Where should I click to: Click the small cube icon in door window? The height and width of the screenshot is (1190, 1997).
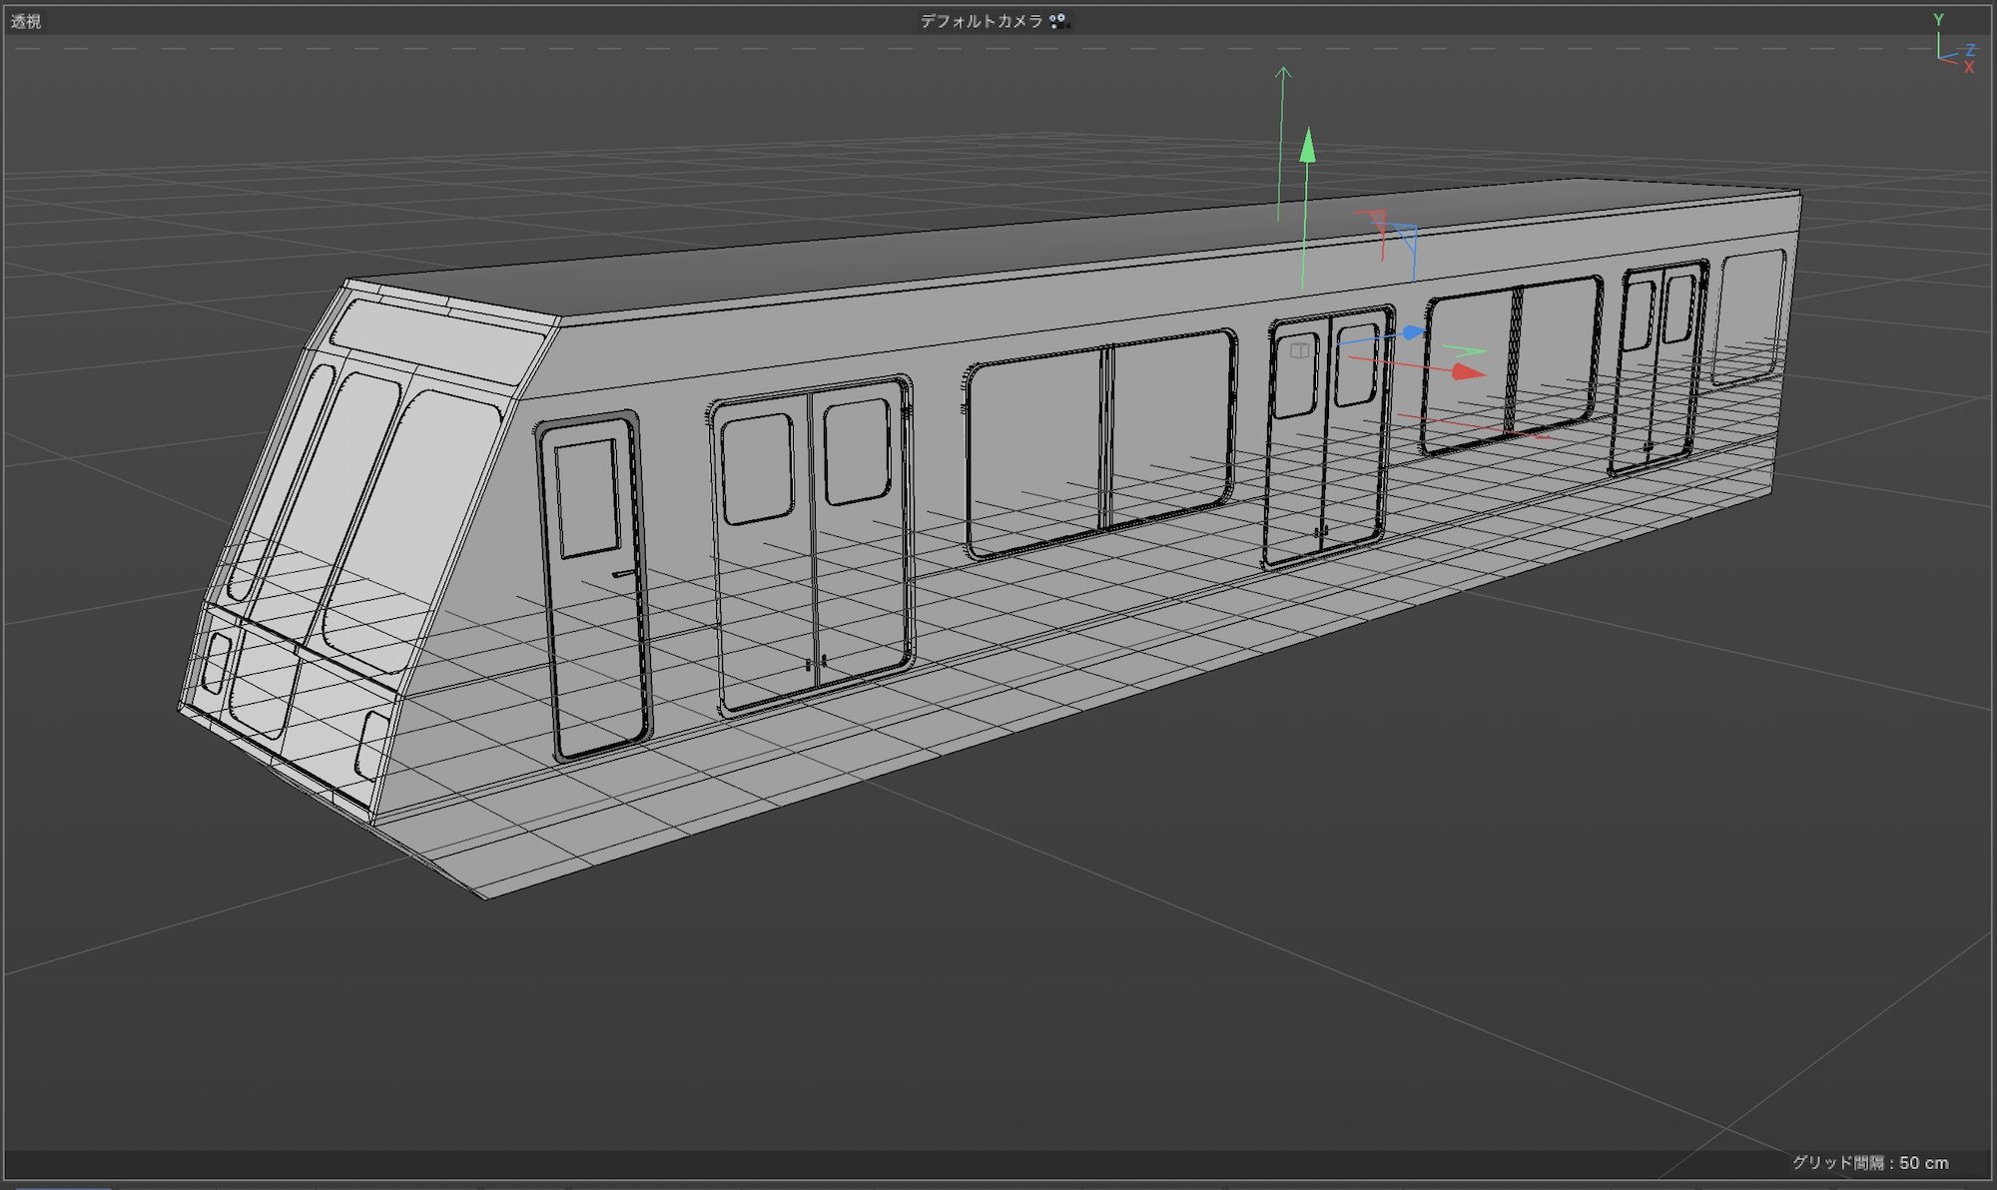tap(1300, 350)
